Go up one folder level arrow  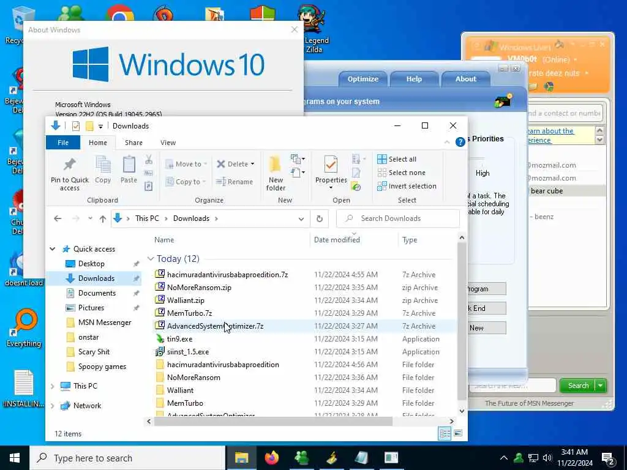pos(103,218)
